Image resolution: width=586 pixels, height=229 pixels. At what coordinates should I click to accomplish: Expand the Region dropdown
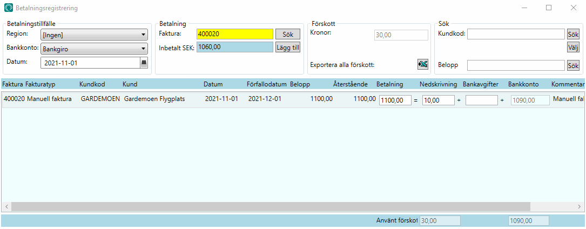95,35
